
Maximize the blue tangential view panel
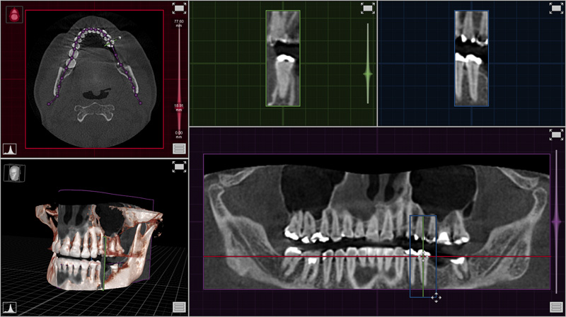pos(556,8)
